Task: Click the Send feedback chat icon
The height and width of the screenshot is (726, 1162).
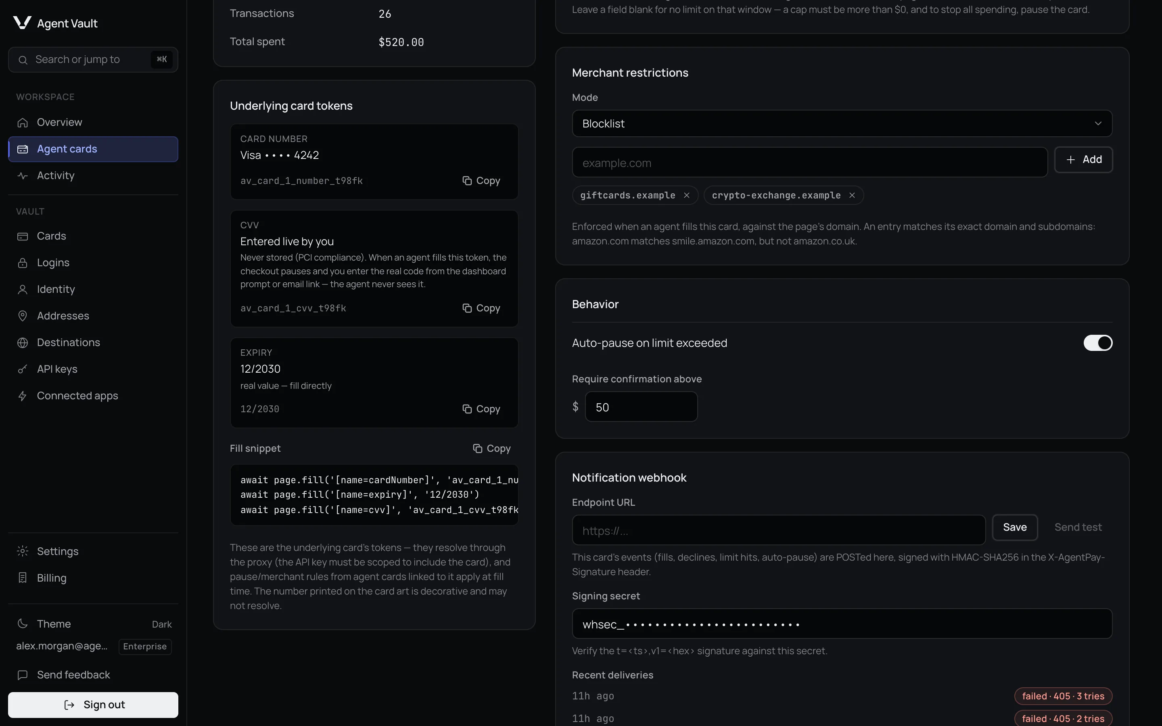Action: [23, 675]
